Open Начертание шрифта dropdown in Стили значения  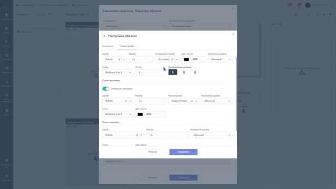point(211,135)
